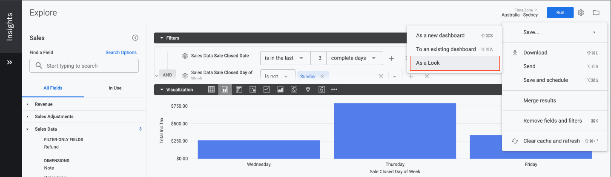Image resolution: width=611 pixels, height=177 pixels.
Task: Choose 'As a Look' save option
Action: pyautogui.click(x=455, y=63)
